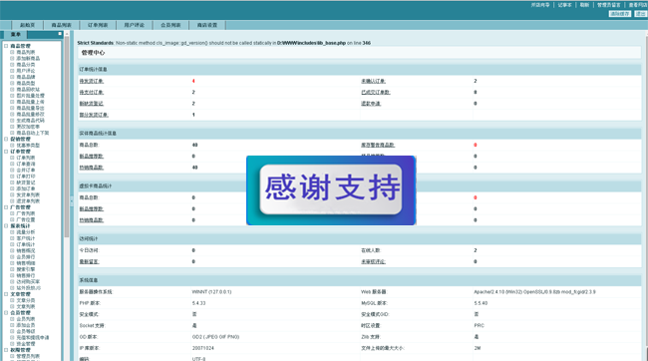Open the 起始页 tab

tap(27, 25)
